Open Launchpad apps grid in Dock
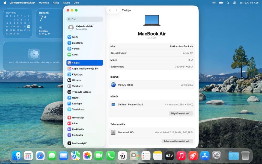Image resolution: width=262 pixels, height=164 pixels. pyautogui.click(x=28, y=156)
